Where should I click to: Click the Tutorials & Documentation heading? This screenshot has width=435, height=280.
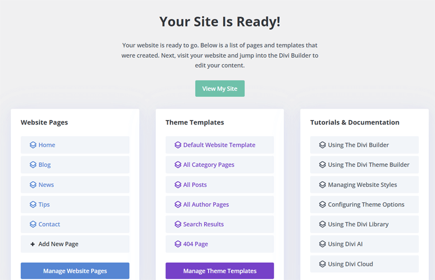coord(355,122)
